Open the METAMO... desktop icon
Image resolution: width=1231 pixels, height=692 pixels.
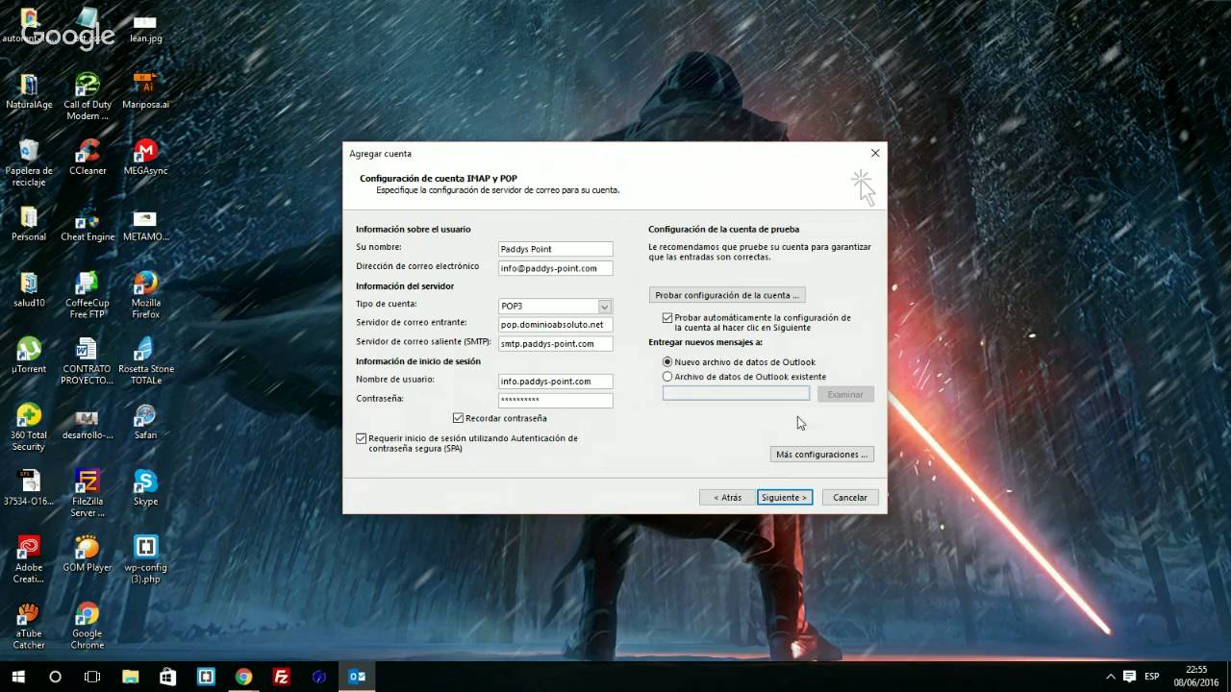click(x=145, y=224)
